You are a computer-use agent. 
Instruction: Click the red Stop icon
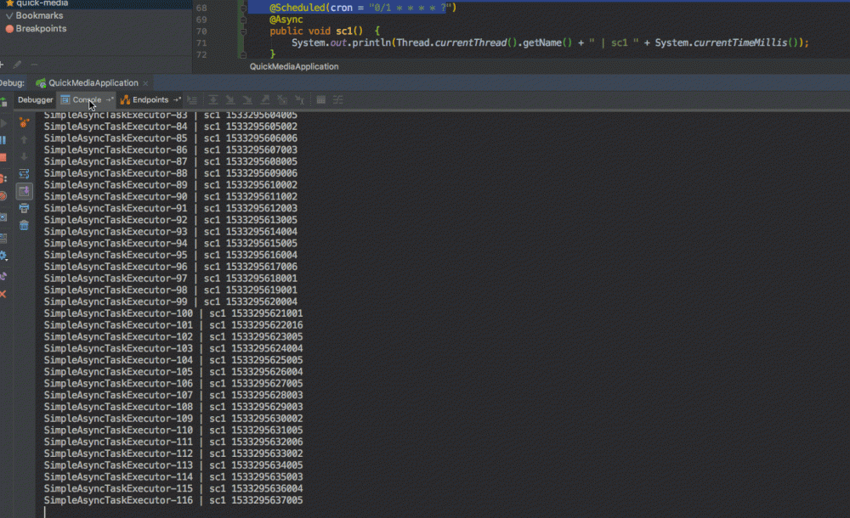(3, 158)
